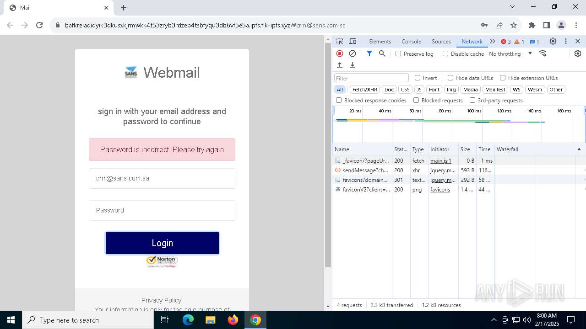
Task: Select the sendMessage xhr request row
Action: coord(459,170)
